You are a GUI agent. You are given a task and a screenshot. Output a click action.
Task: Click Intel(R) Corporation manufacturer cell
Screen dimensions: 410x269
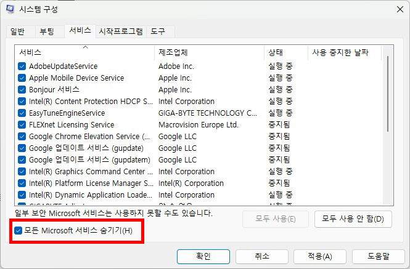point(191,183)
